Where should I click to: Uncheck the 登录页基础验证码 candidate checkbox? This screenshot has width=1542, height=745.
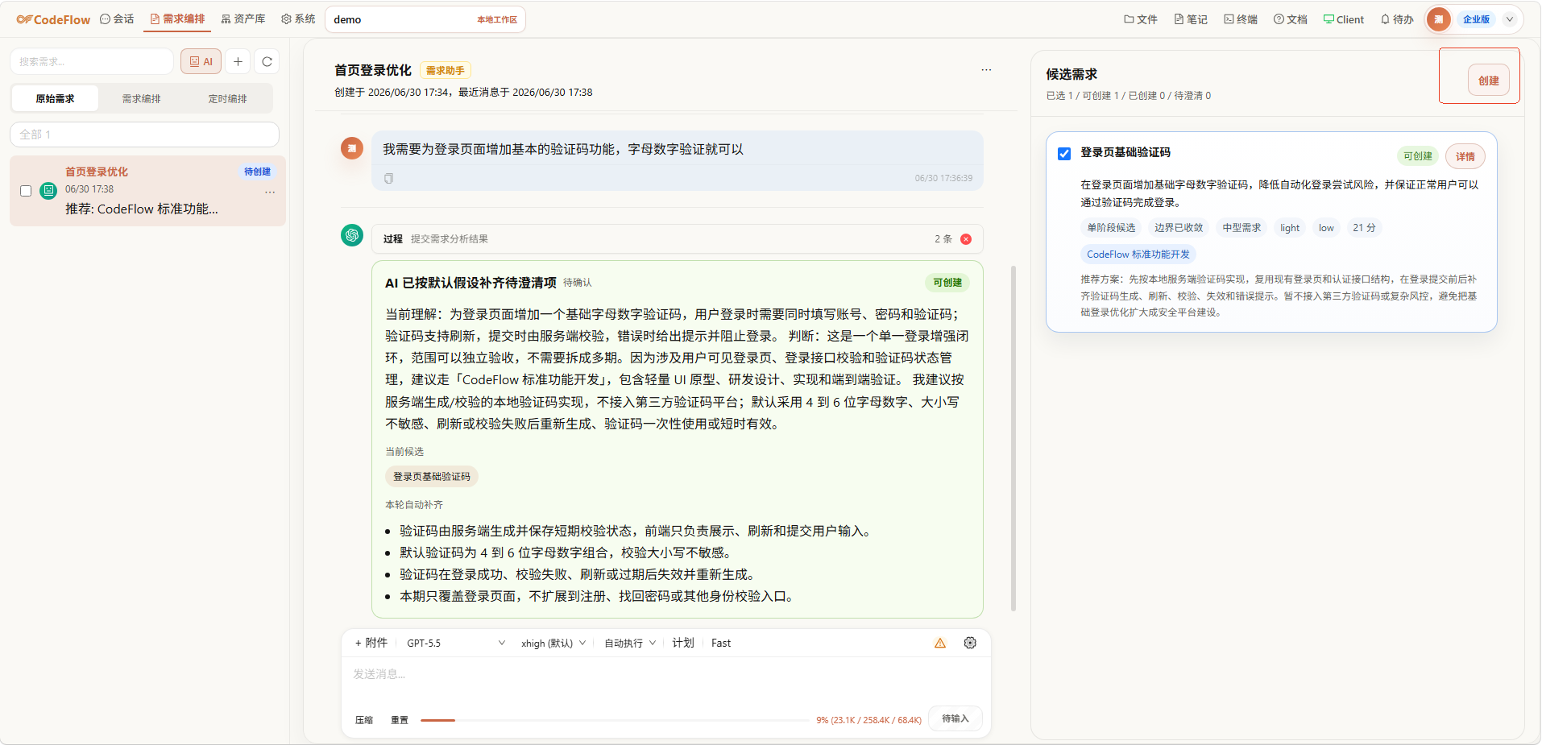(1064, 153)
